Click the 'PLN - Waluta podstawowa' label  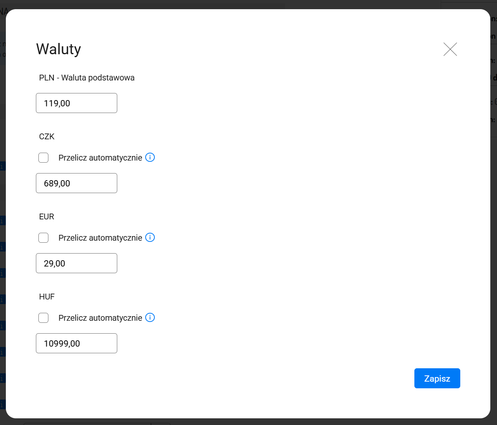[x=87, y=78]
